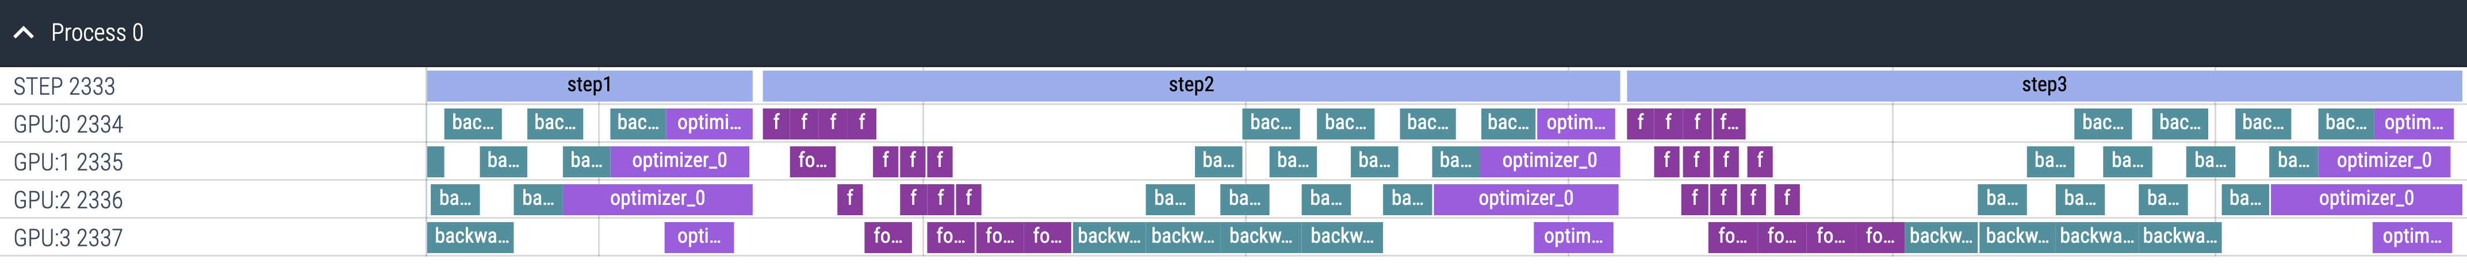
Task: Select GPU:1 optimizer_0 slice under step3
Action: click(2382, 161)
